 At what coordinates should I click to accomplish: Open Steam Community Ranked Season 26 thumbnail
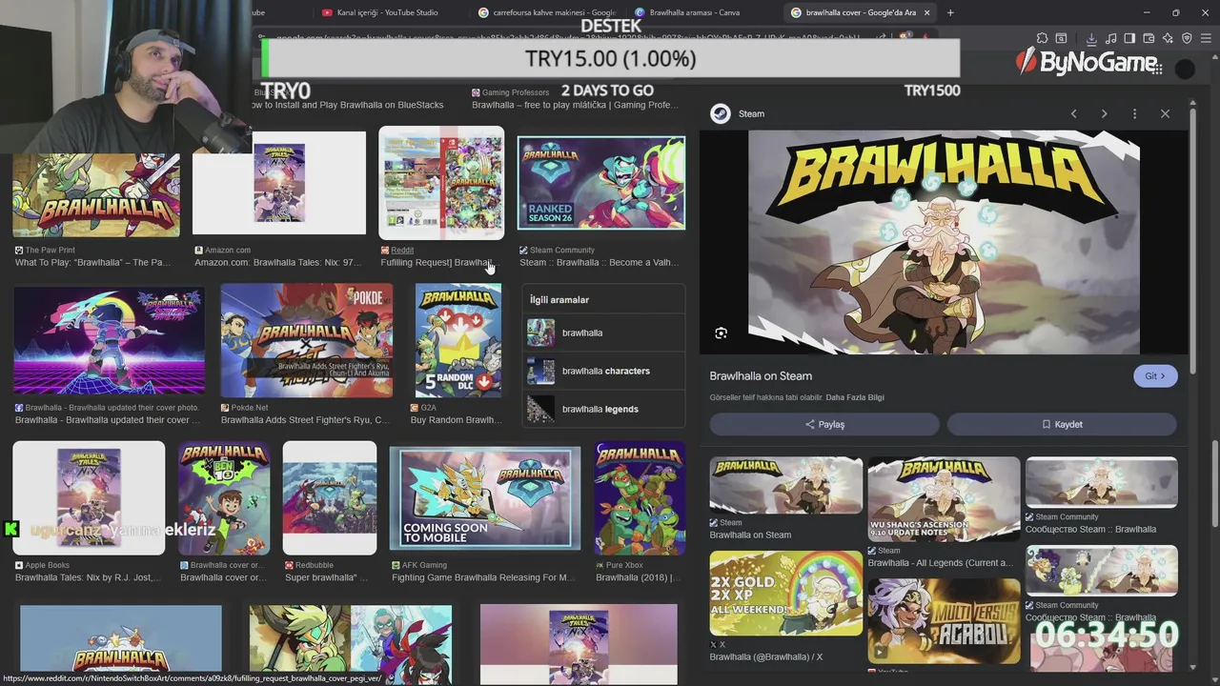[x=601, y=183]
